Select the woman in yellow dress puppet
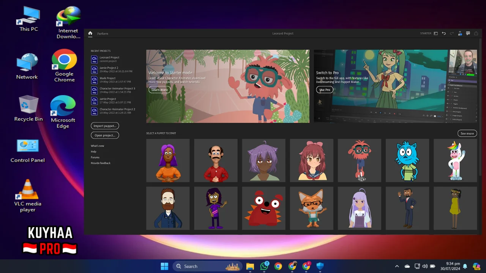This screenshot has width=486, height=273. [455, 208]
